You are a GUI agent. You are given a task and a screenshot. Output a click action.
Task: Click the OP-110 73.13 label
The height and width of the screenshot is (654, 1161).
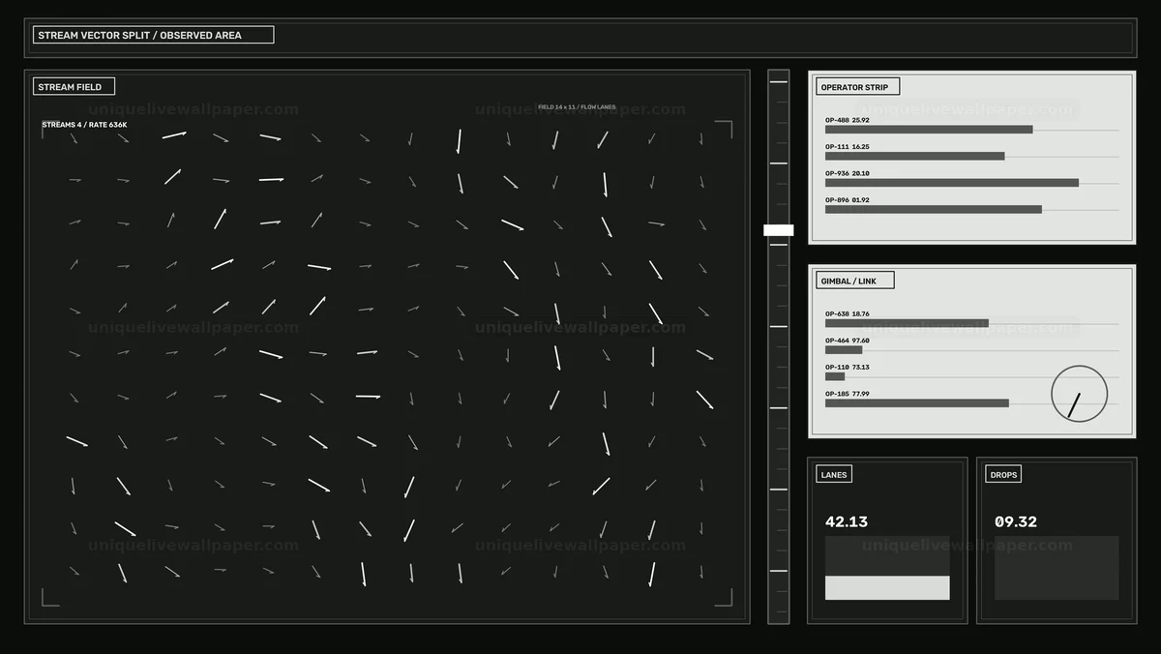pyautogui.click(x=848, y=367)
